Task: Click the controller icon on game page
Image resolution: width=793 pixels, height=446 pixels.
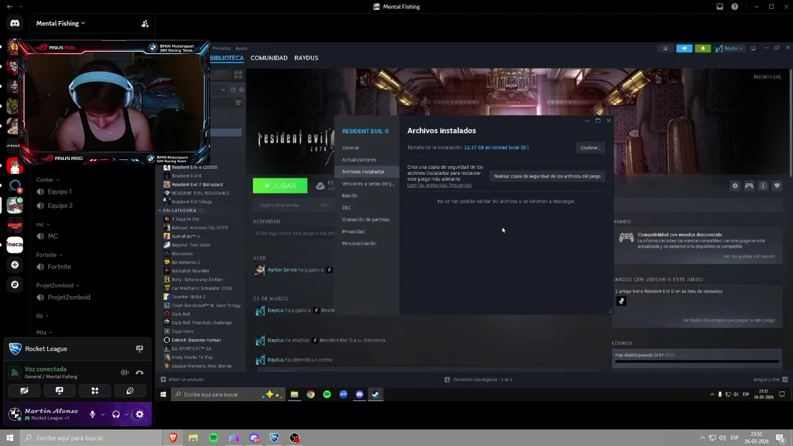Action: point(749,185)
